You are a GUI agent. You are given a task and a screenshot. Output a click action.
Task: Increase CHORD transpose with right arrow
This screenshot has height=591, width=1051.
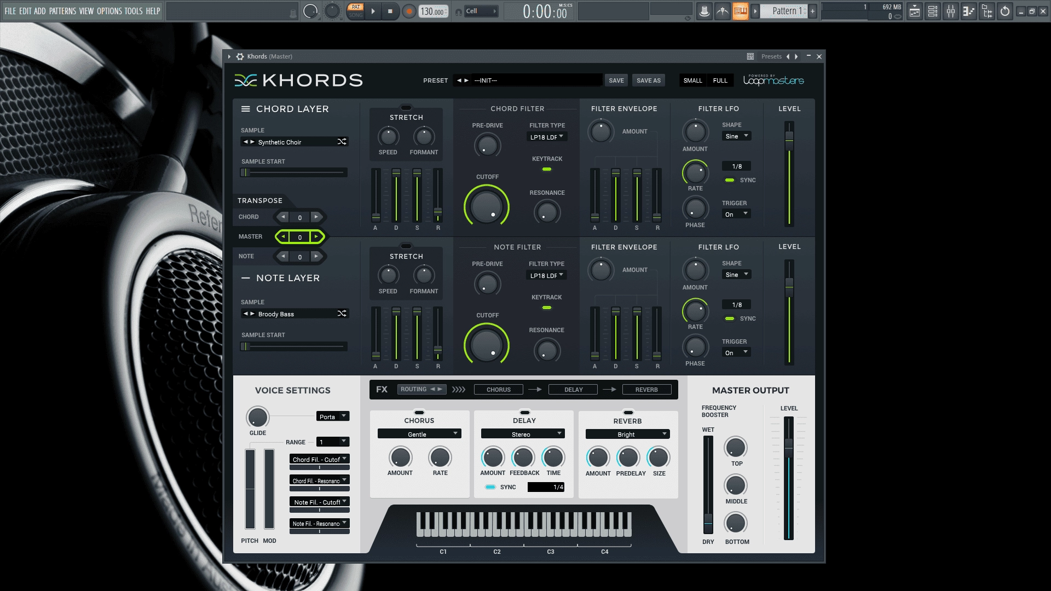[316, 217]
